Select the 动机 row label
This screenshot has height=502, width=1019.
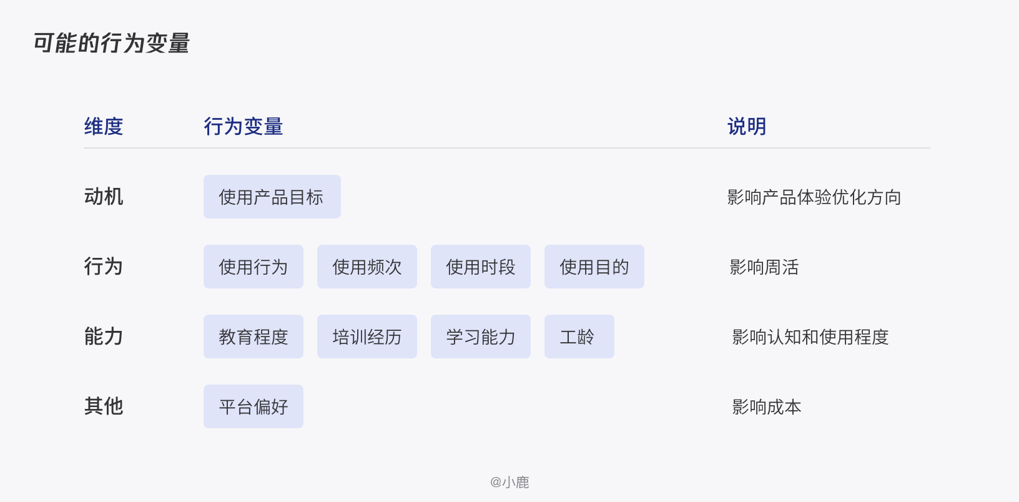click(x=104, y=197)
